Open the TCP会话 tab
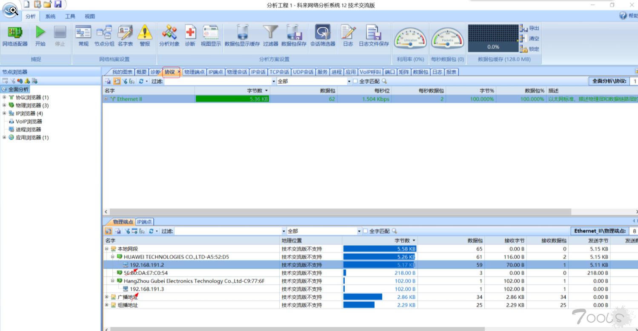This screenshot has width=638, height=331. coord(279,72)
